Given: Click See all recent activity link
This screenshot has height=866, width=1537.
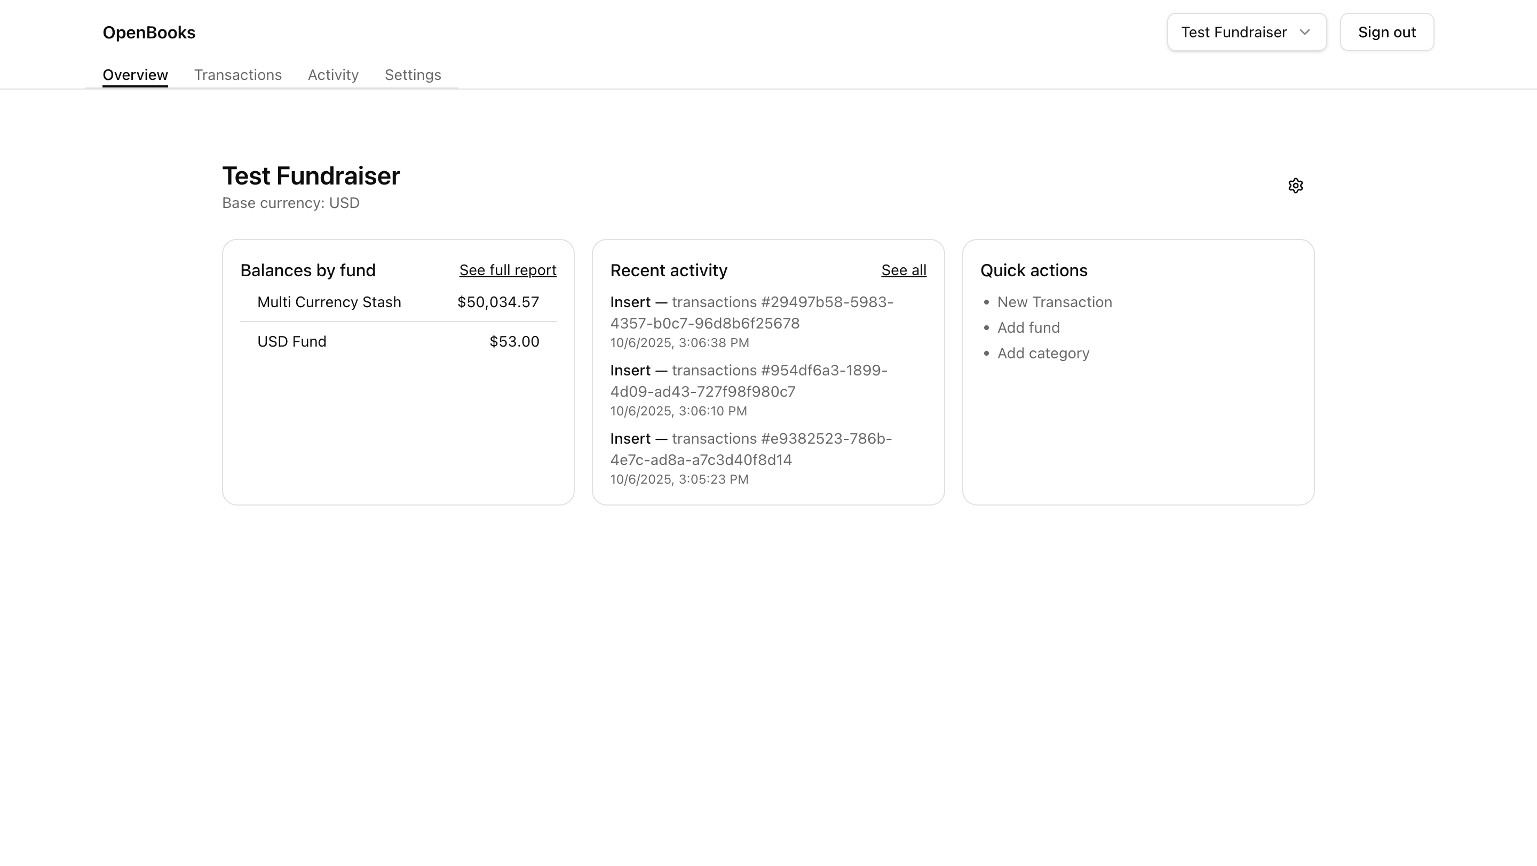Looking at the screenshot, I should 904,270.
